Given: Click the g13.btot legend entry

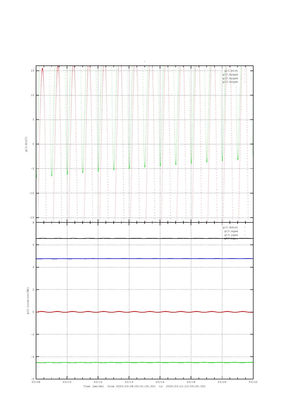Looking at the screenshot, I should pyautogui.click(x=231, y=71).
